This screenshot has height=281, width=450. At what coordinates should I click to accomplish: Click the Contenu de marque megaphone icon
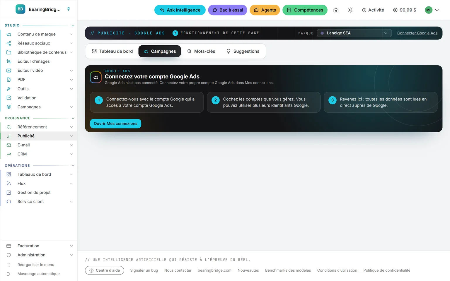(9, 34)
